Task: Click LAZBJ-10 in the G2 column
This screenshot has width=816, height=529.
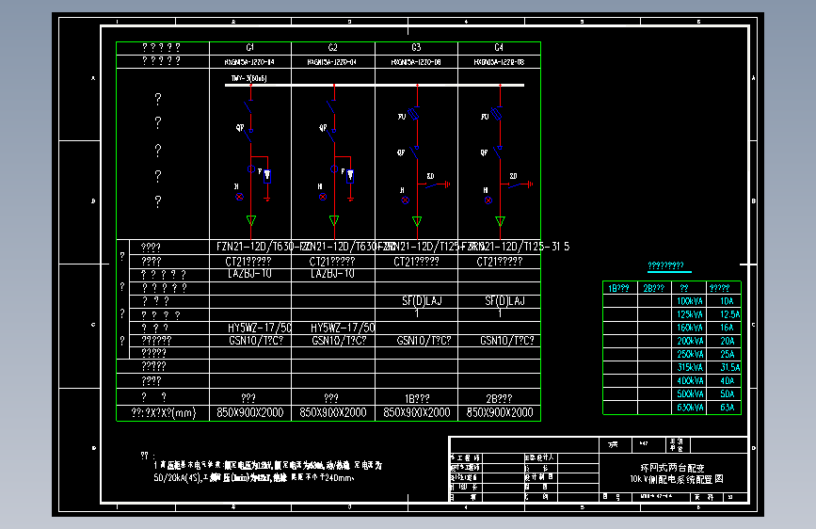Action: (x=332, y=273)
